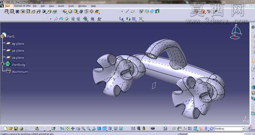Open the Rectangular Pattern sub-toolbar arrow
This screenshot has height=135, width=255.
136,21
